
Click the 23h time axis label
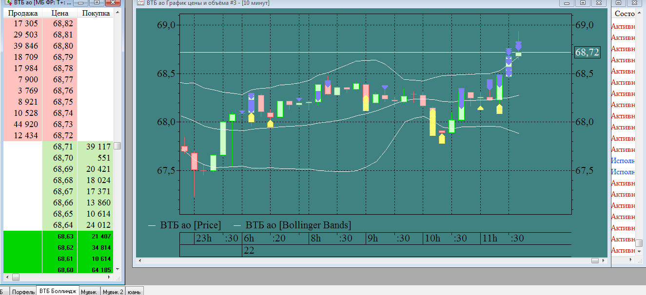point(204,239)
